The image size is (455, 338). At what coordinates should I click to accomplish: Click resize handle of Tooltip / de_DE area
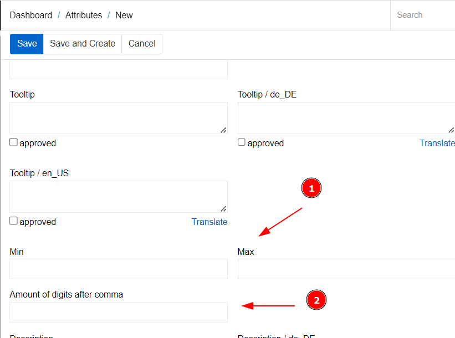pos(451,130)
